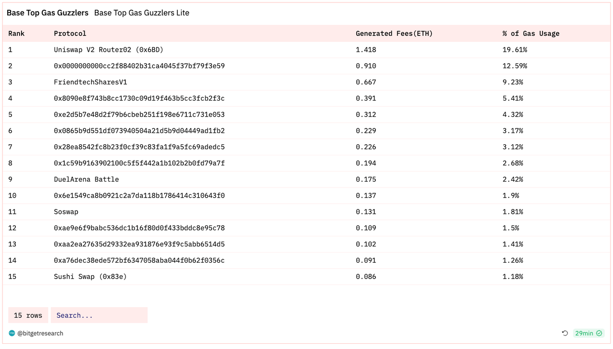Click the 0.391 generated fees value
Screen dimensions: 613x349
pos(366,98)
